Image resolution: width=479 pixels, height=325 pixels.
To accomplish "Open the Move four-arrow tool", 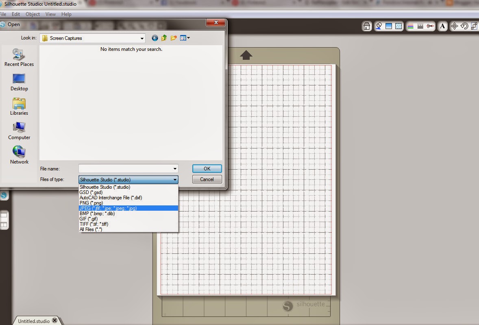I will pos(454,26).
